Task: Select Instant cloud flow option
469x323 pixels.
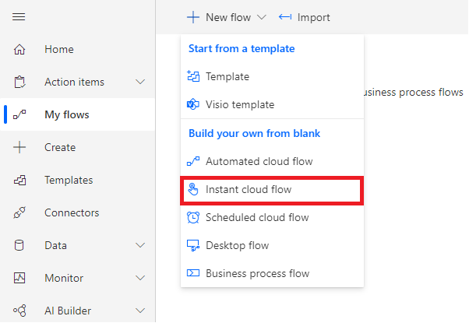Action: tap(272, 189)
